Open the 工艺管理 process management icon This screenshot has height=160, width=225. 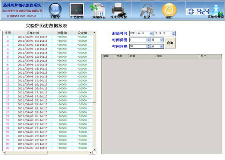tap(77, 10)
